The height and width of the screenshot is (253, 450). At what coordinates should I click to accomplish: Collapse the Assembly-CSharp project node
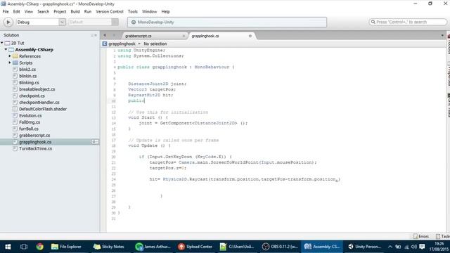tap(6, 49)
